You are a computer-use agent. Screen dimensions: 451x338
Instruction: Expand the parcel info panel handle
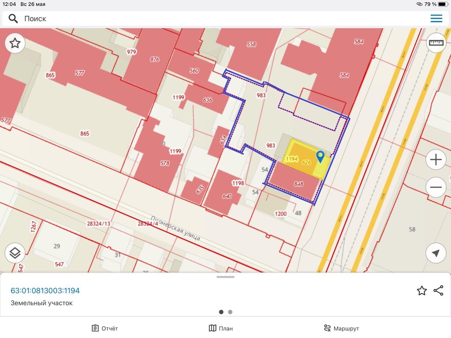point(225,277)
